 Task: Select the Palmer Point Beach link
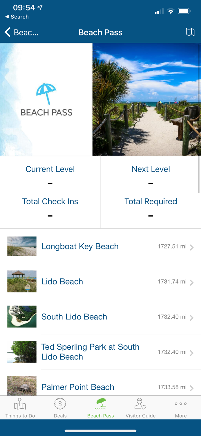pos(77,387)
